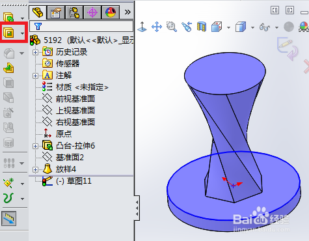309x241 pixels.
Task: Click the Display Style cube icon
Action: click(241, 27)
